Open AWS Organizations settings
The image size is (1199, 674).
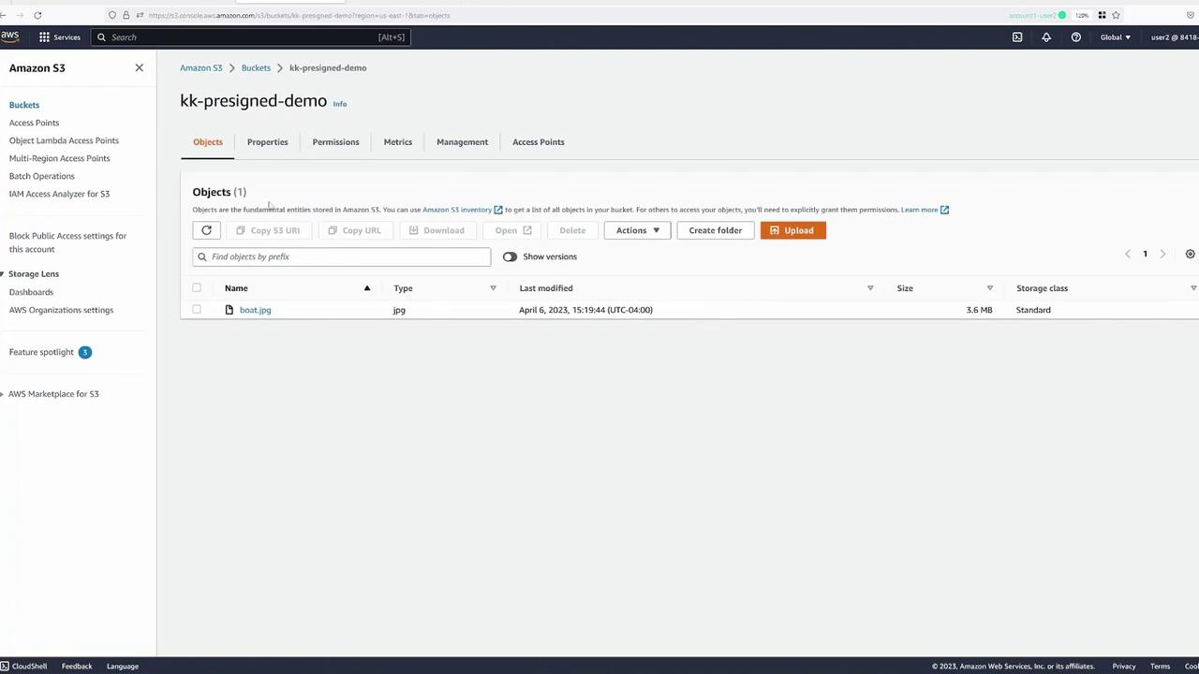[x=61, y=310]
